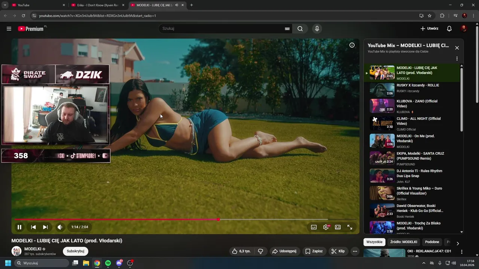Open more actions ellipsis below video

click(x=355, y=251)
